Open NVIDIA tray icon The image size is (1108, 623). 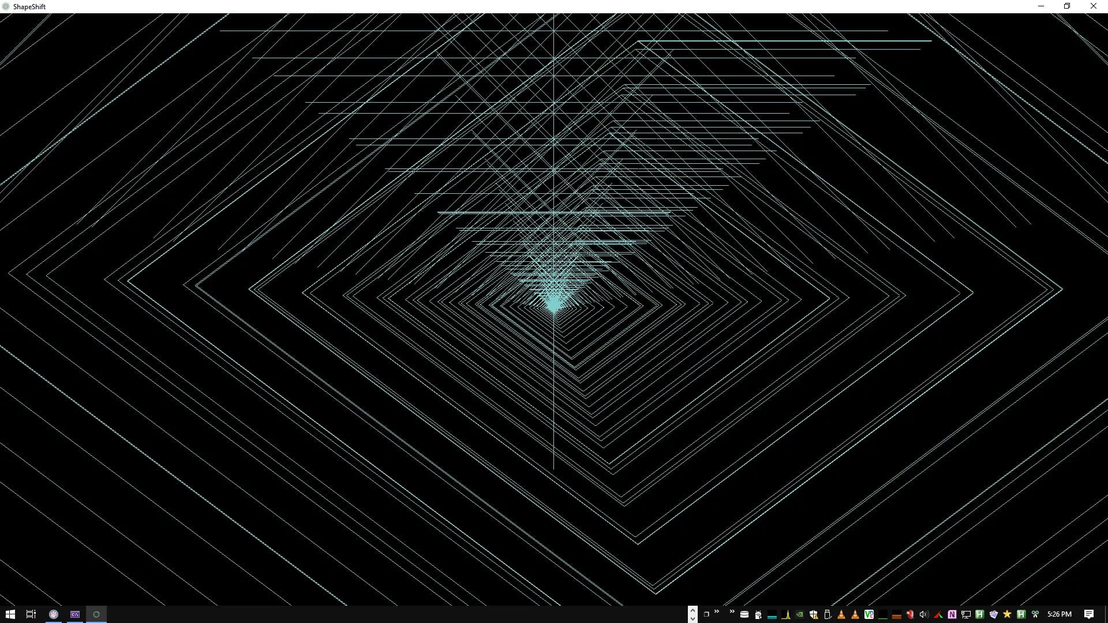tap(800, 614)
